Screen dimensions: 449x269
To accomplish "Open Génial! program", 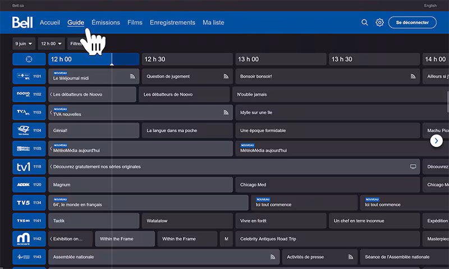I will 94,131.
